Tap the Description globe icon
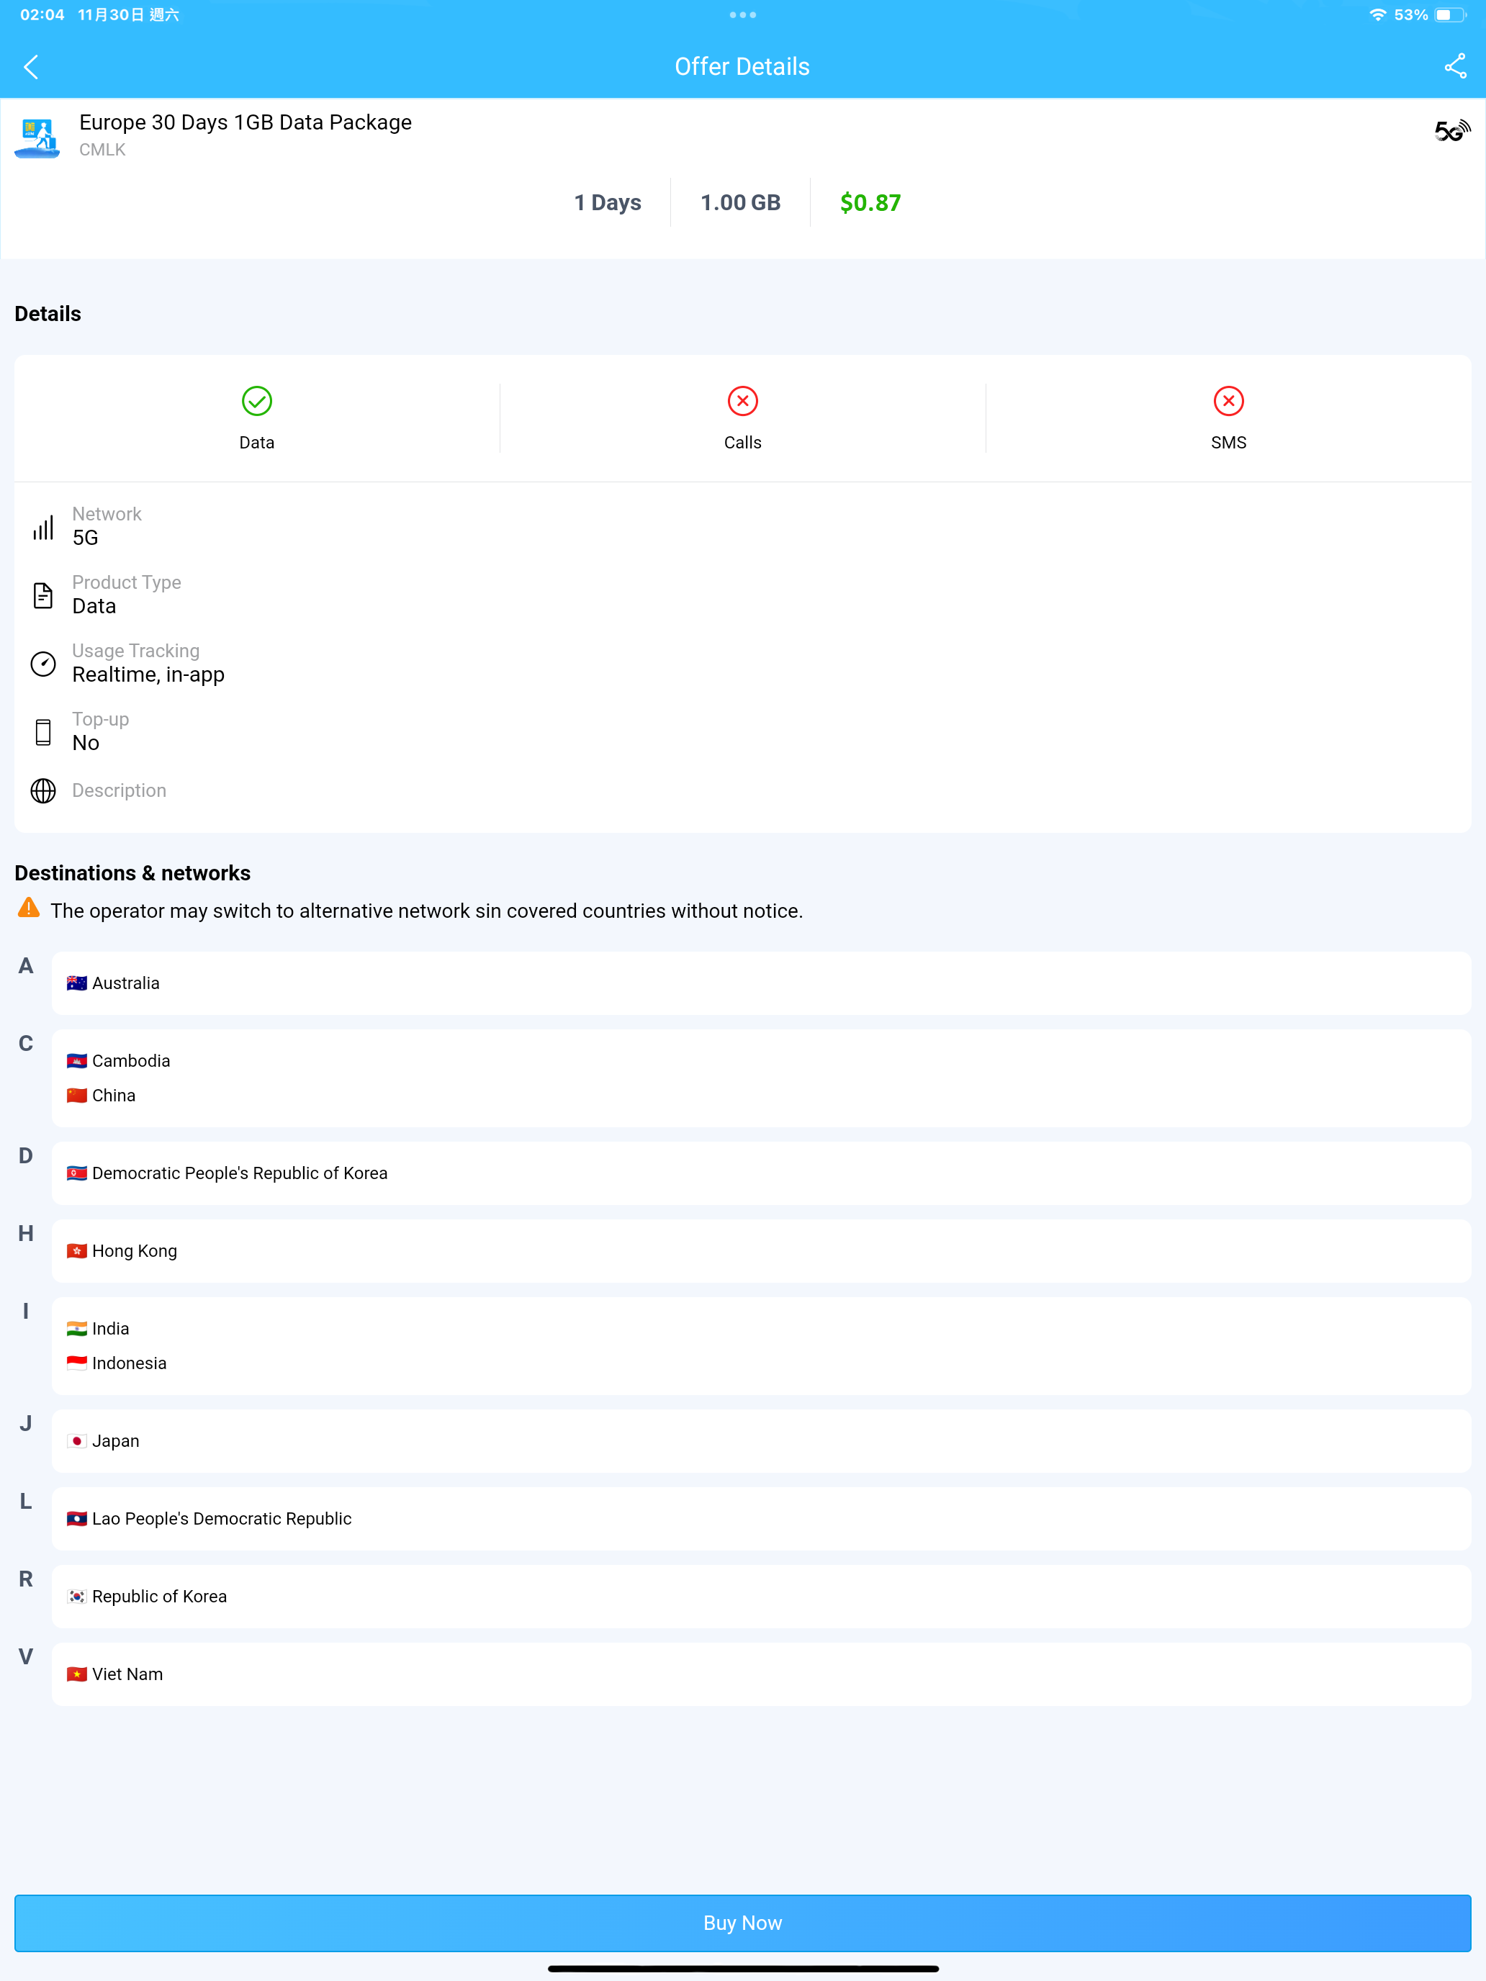Image resolution: width=1486 pixels, height=1981 pixels. pos(43,791)
